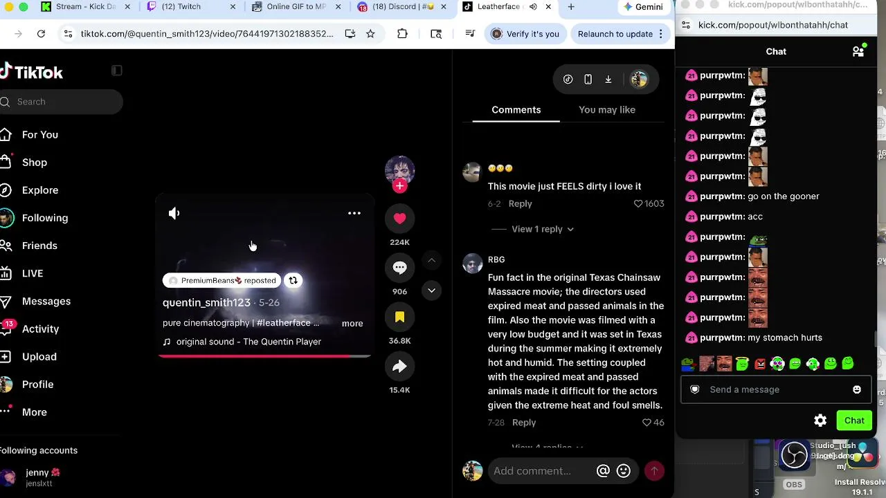The height and width of the screenshot is (498, 886).
Task: Open the Explore page
Action: pos(40,190)
